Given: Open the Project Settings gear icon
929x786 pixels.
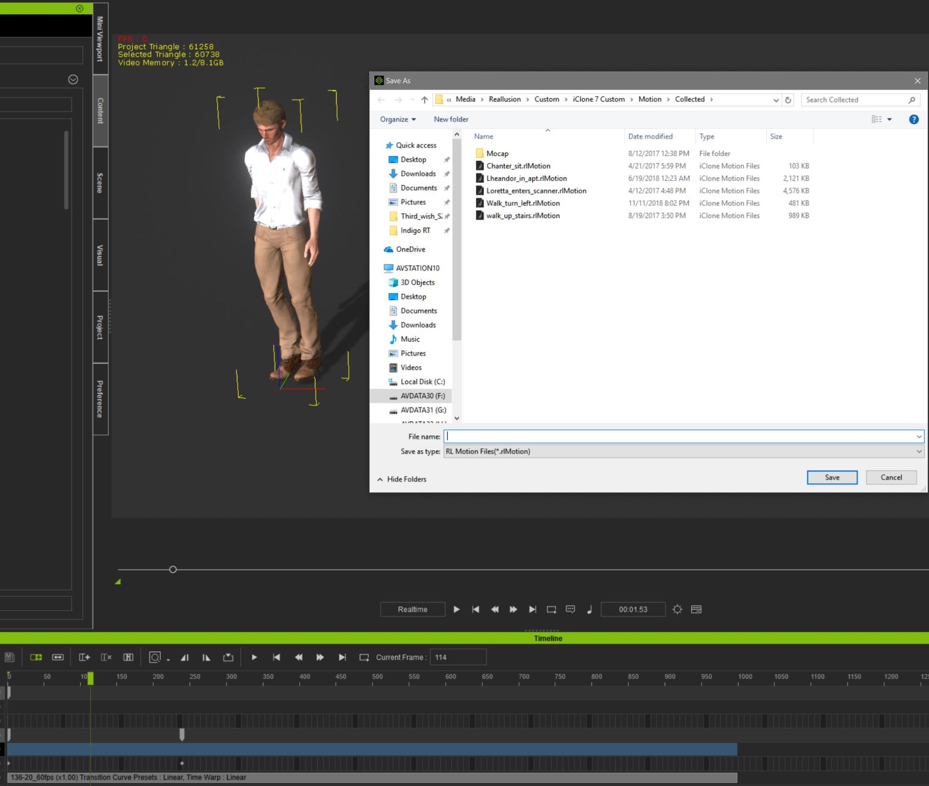Looking at the screenshot, I should click(x=677, y=609).
